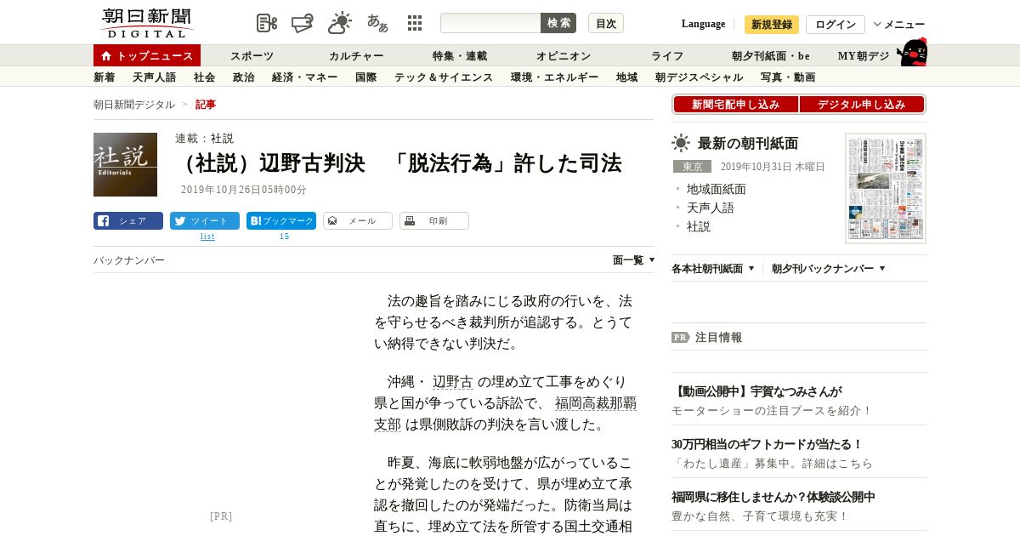
Task: Open the オピニオン tab
Action: point(564,55)
